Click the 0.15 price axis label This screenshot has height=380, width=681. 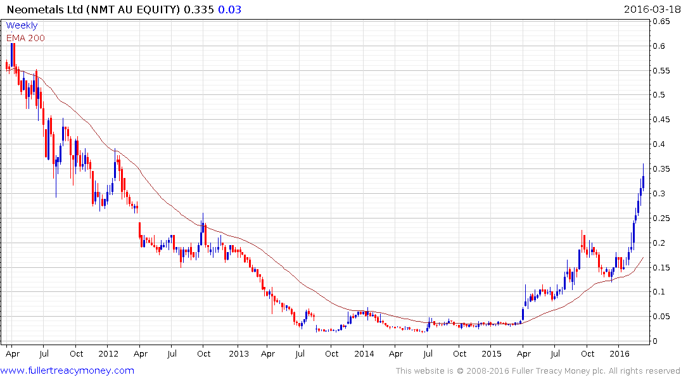pyautogui.click(x=661, y=267)
